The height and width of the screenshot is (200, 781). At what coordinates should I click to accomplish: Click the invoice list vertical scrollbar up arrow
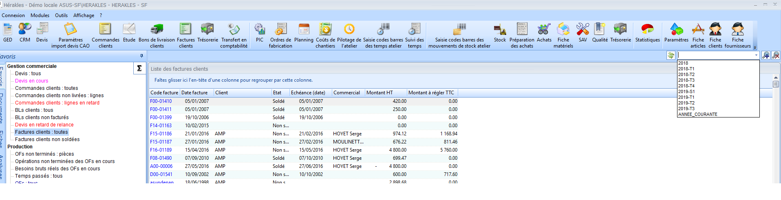pos(776,77)
